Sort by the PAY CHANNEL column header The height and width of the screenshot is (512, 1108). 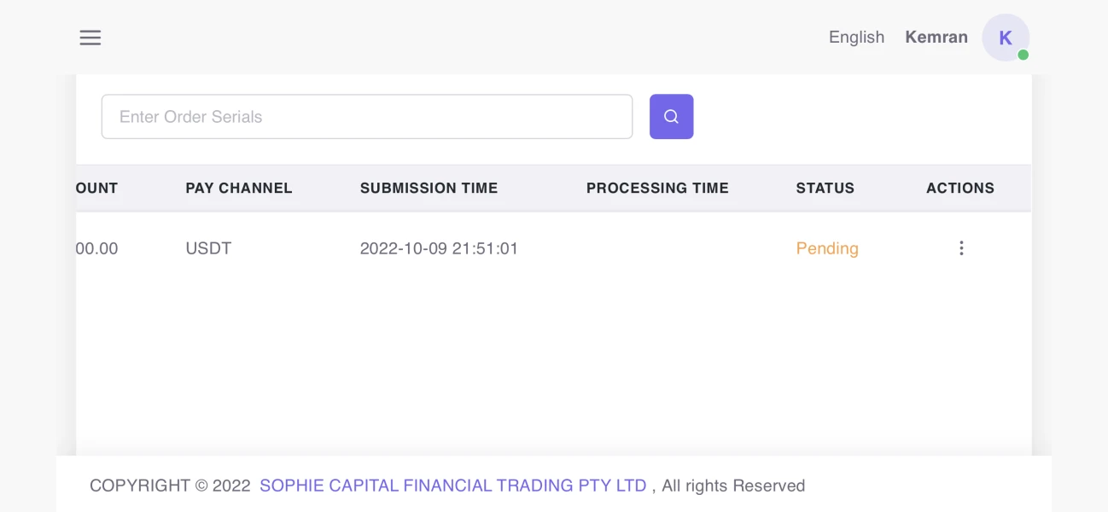pos(239,189)
